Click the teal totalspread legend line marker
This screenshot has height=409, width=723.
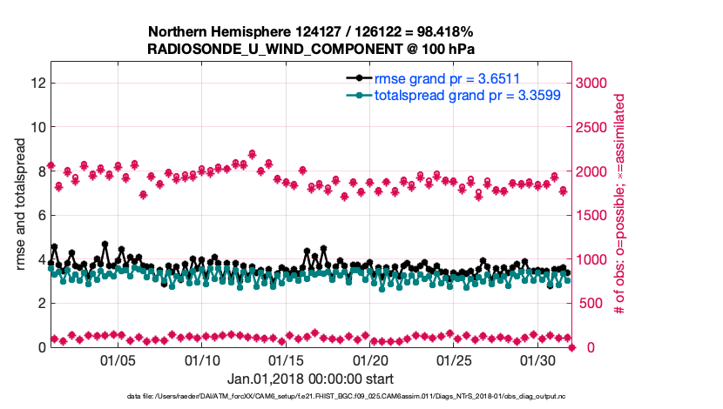tap(358, 94)
